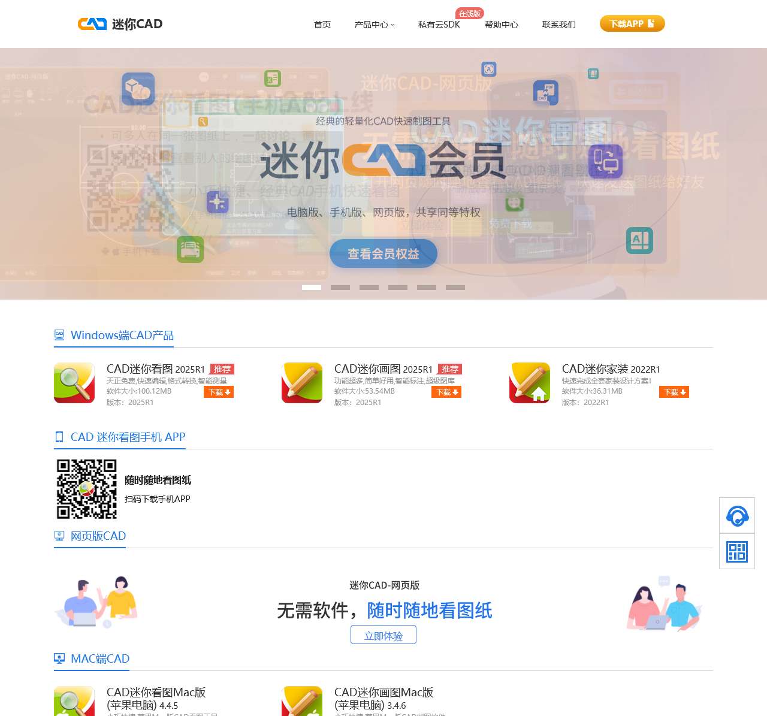Download CAD迷你看图 2025R1
This screenshot has width=767, height=716.
(219, 392)
